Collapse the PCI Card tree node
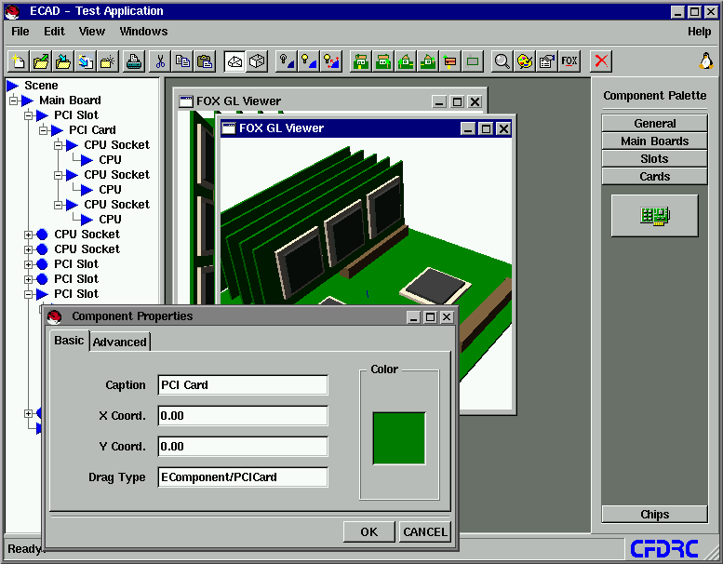This screenshot has width=723, height=564. click(x=44, y=130)
